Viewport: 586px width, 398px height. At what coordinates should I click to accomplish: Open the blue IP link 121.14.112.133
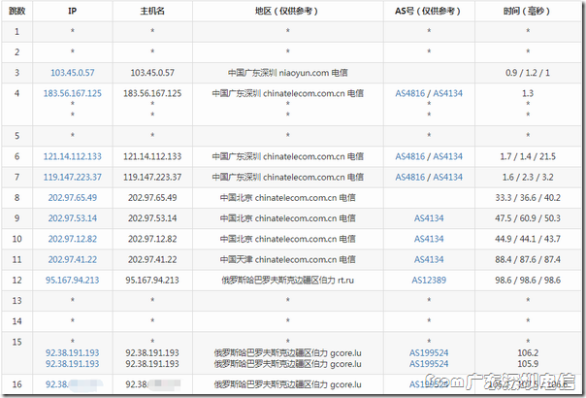(73, 156)
